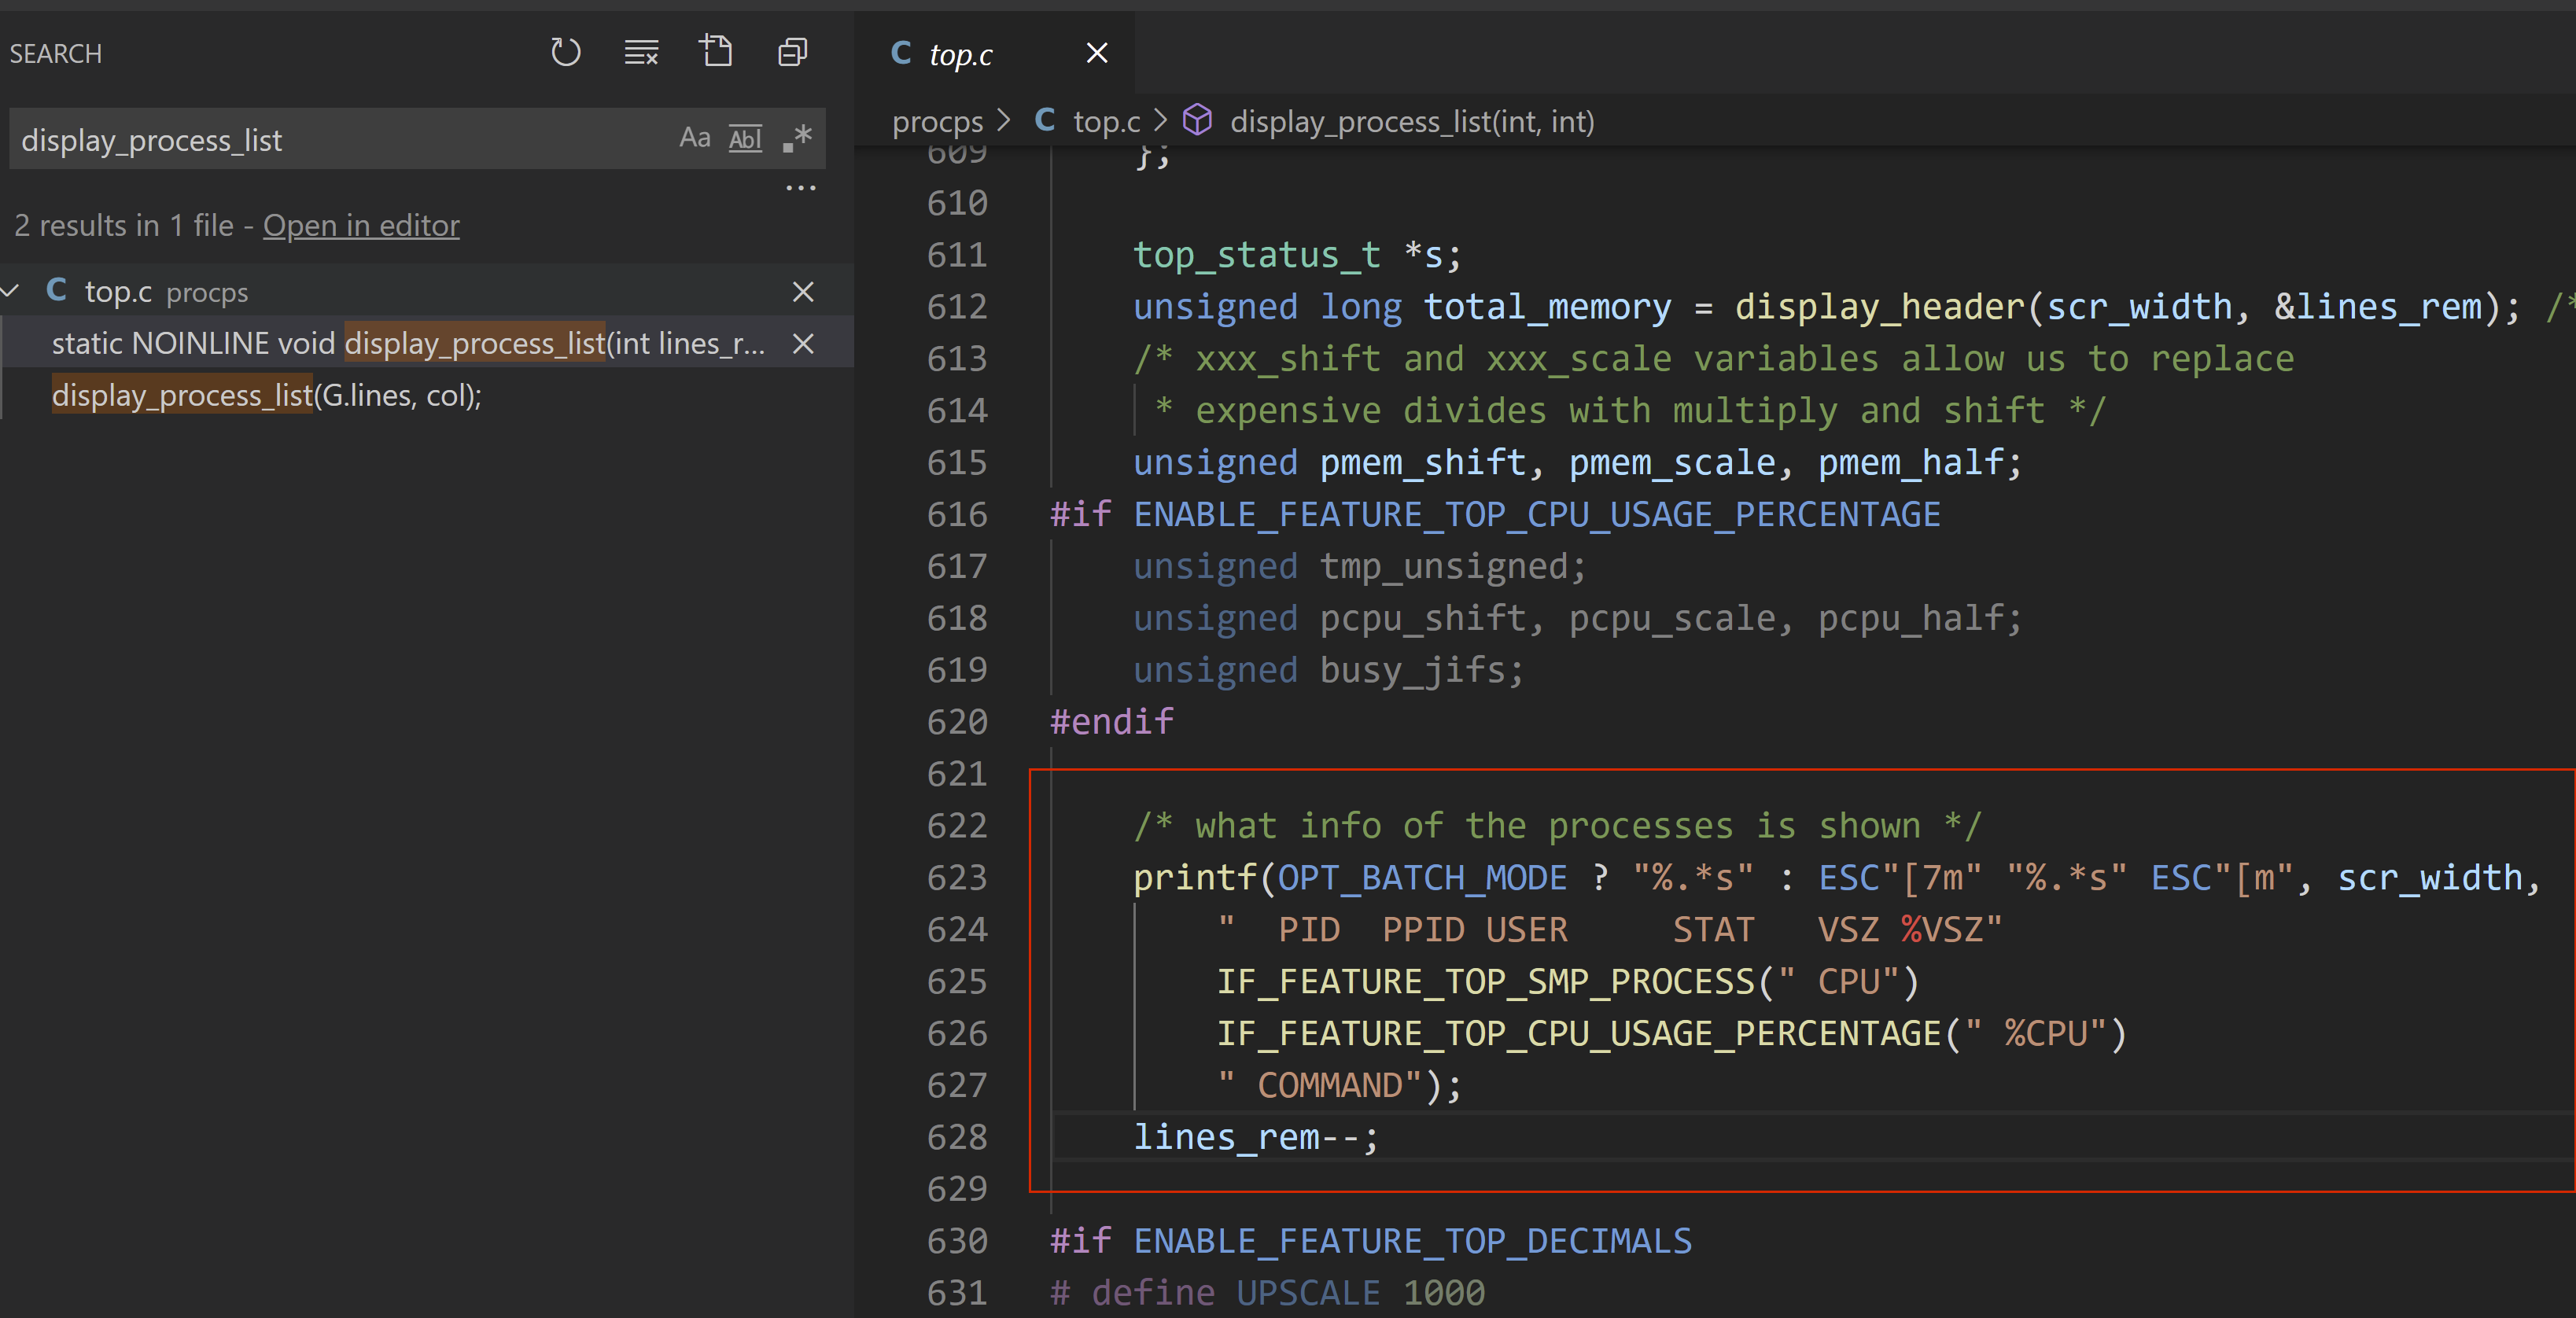Click procps folder in breadcrumb

pos(937,122)
